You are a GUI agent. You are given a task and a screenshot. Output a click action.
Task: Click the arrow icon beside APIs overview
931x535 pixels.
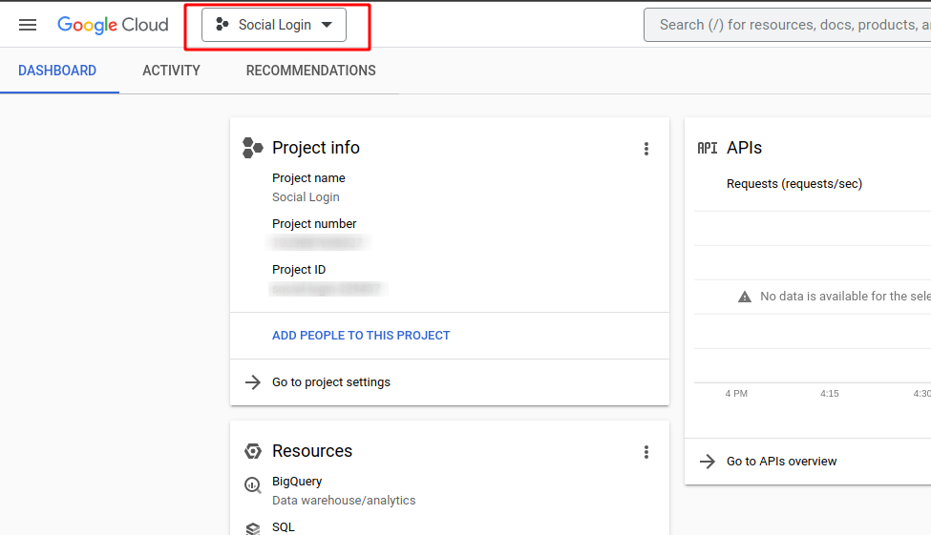(x=708, y=462)
